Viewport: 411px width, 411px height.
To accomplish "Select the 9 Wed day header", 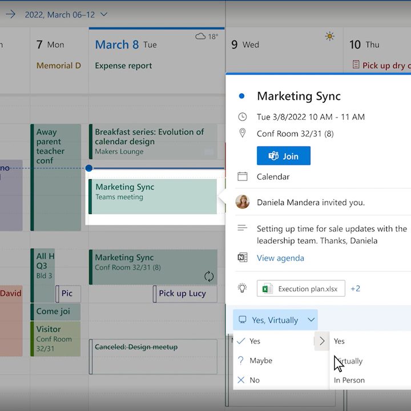I will click(245, 45).
